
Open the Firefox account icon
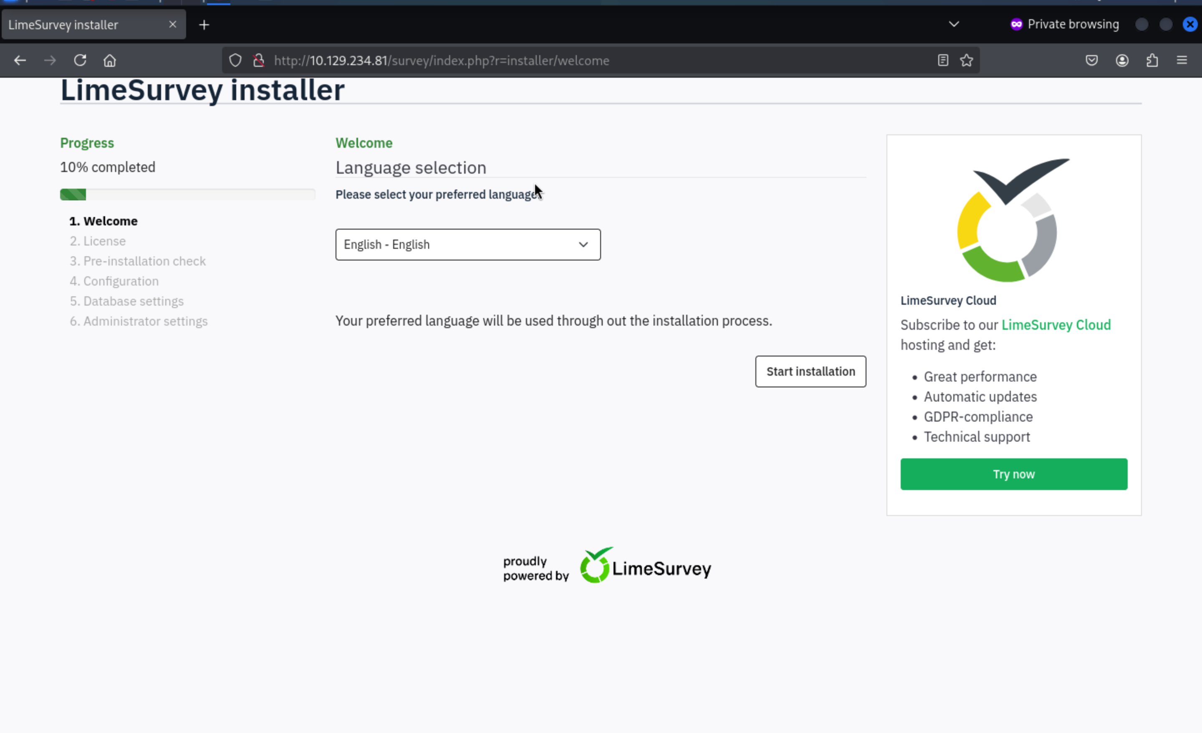click(x=1121, y=61)
